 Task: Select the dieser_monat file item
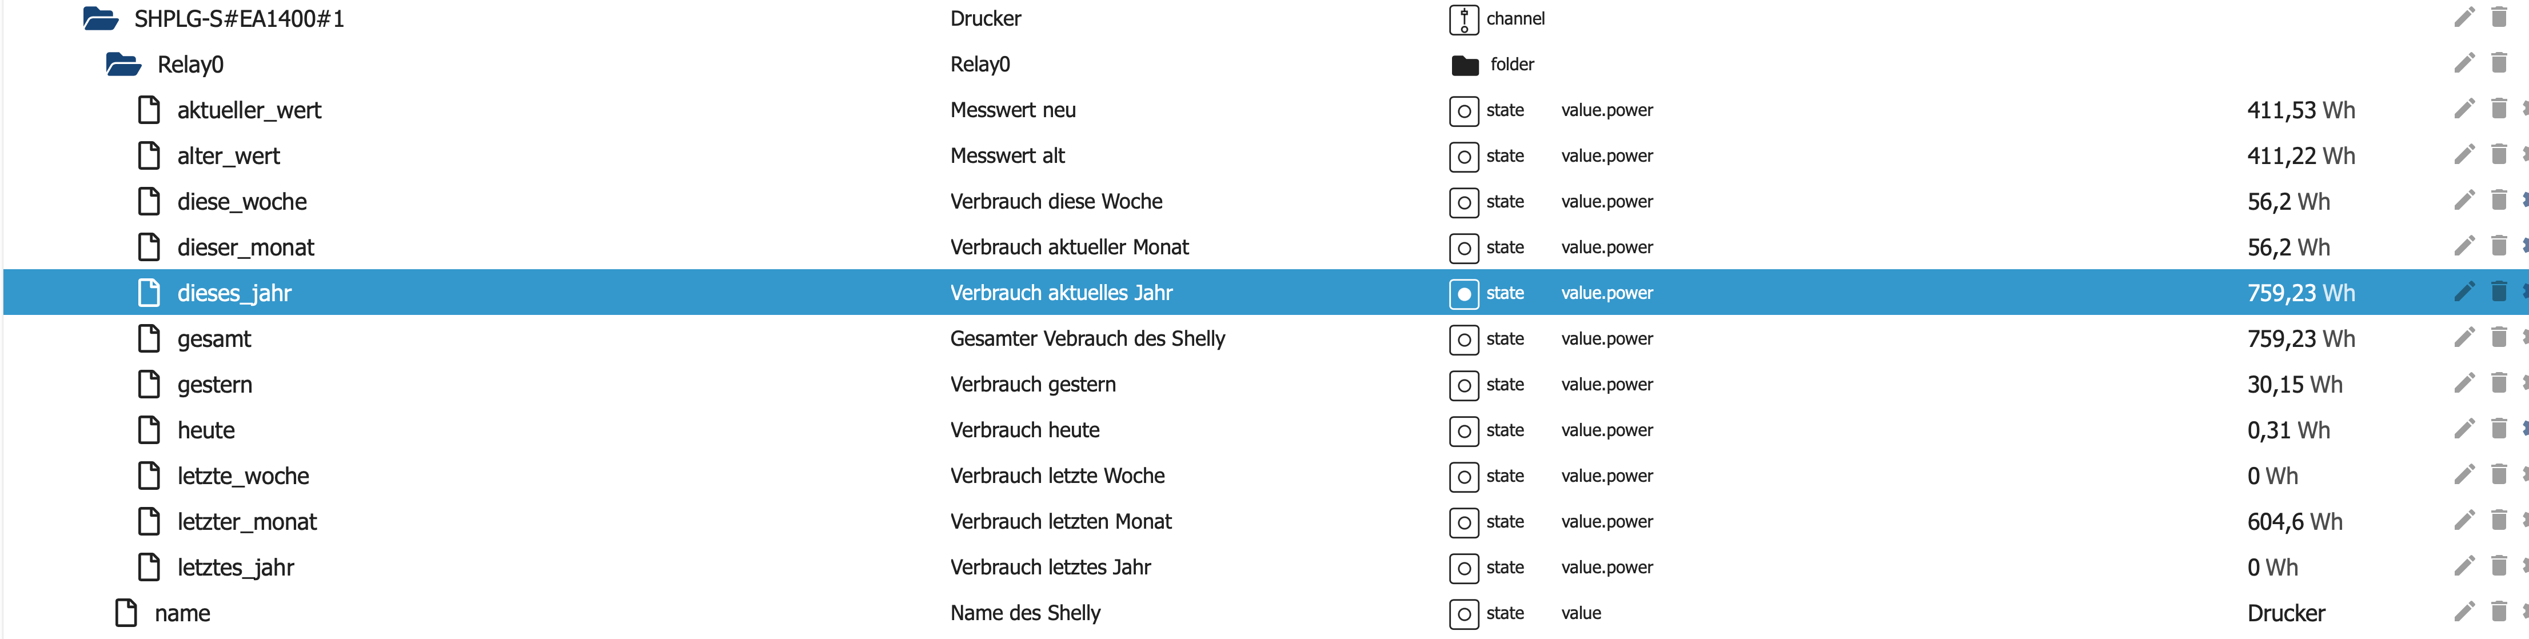click(245, 247)
